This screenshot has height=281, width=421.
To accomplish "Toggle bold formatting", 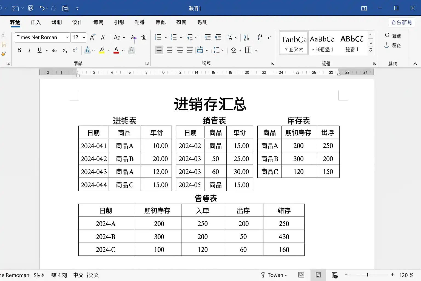I will tap(19, 50).
